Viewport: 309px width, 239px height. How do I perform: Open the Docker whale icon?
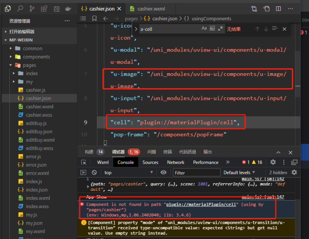click(x=68, y=9)
